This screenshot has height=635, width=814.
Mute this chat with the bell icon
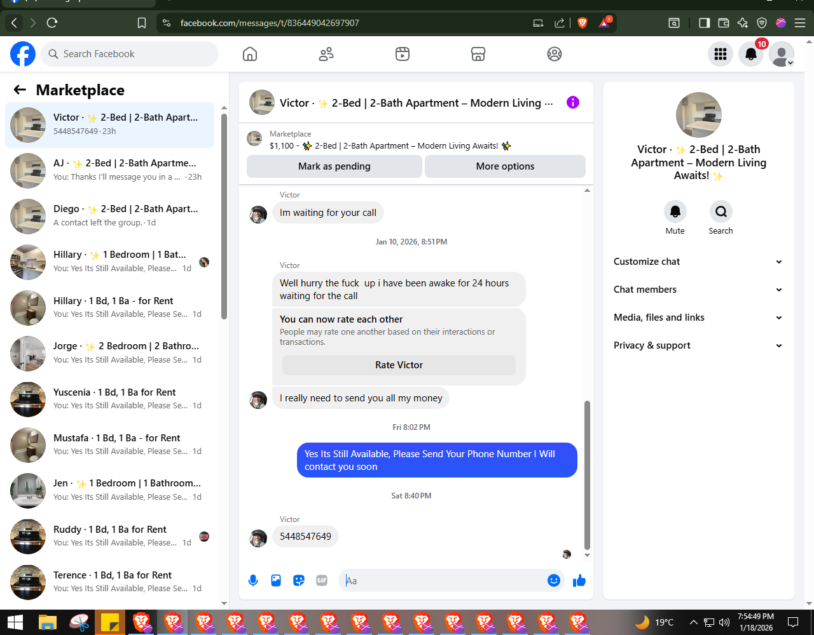[x=675, y=211]
